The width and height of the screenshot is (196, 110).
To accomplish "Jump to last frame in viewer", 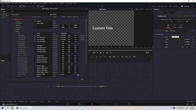I will coord(107,53).
